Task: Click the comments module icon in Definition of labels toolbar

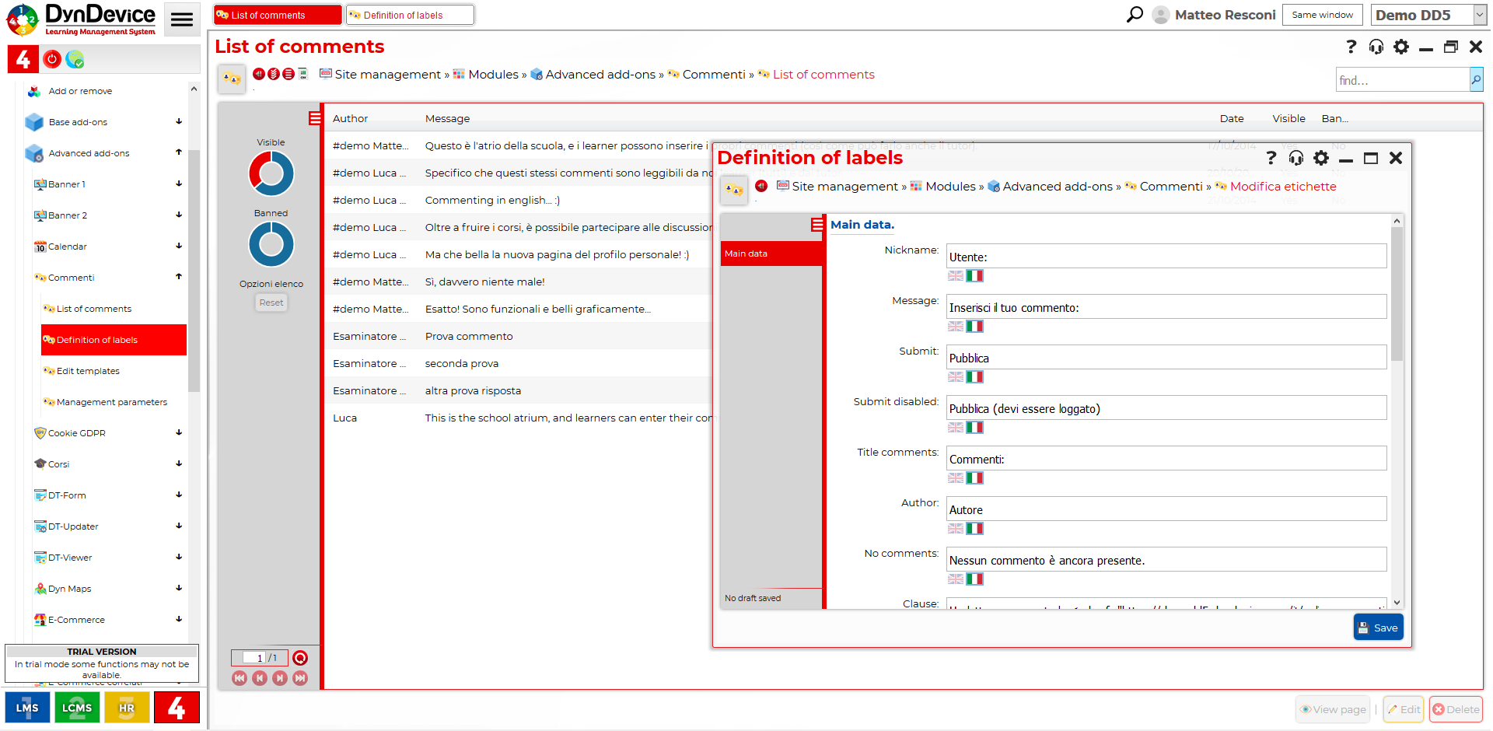Action: tap(734, 190)
